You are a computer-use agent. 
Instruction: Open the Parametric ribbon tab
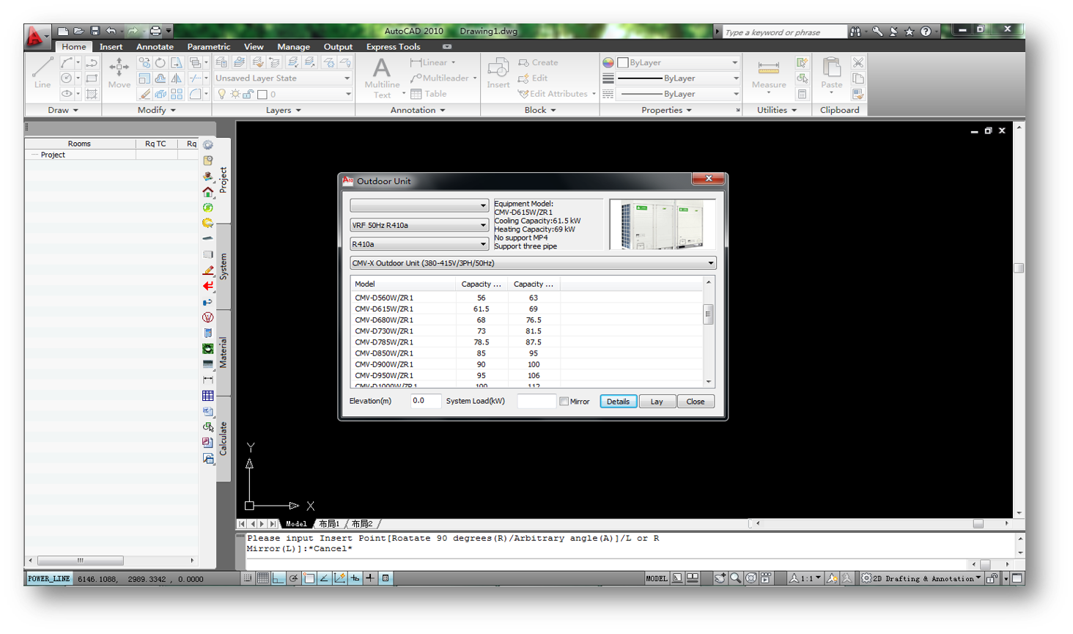click(x=209, y=46)
